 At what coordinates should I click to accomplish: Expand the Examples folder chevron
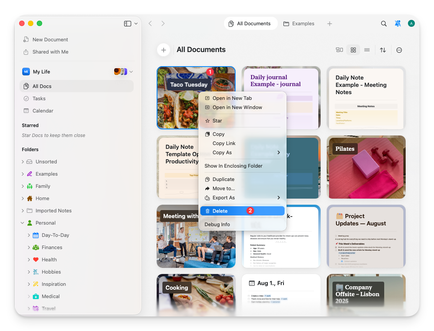[x=23, y=174]
